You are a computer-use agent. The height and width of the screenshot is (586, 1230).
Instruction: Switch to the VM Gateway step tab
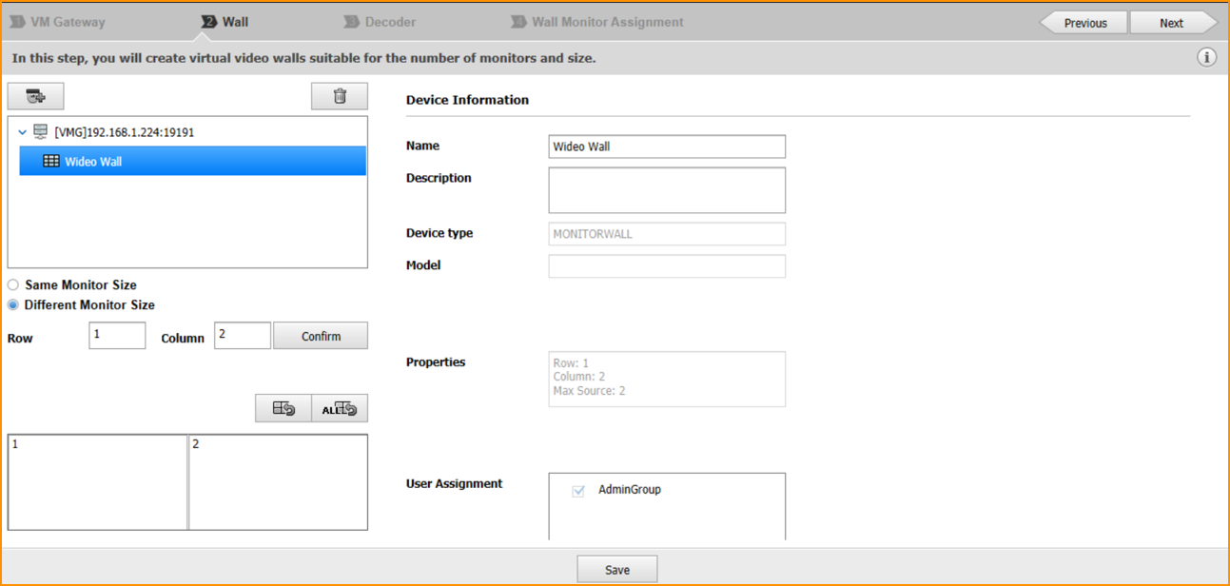click(x=59, y=22)
